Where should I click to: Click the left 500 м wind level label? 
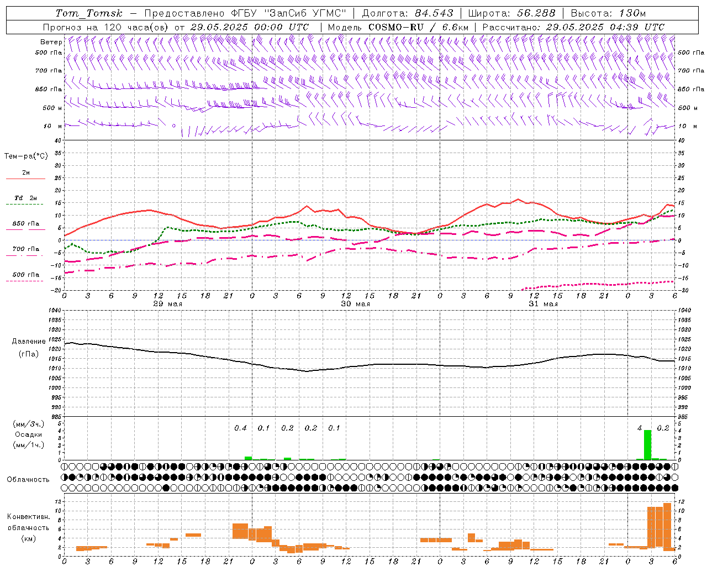[x=52, y=108]
